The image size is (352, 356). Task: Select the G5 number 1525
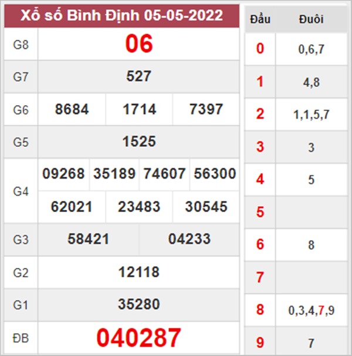[139, 142]
